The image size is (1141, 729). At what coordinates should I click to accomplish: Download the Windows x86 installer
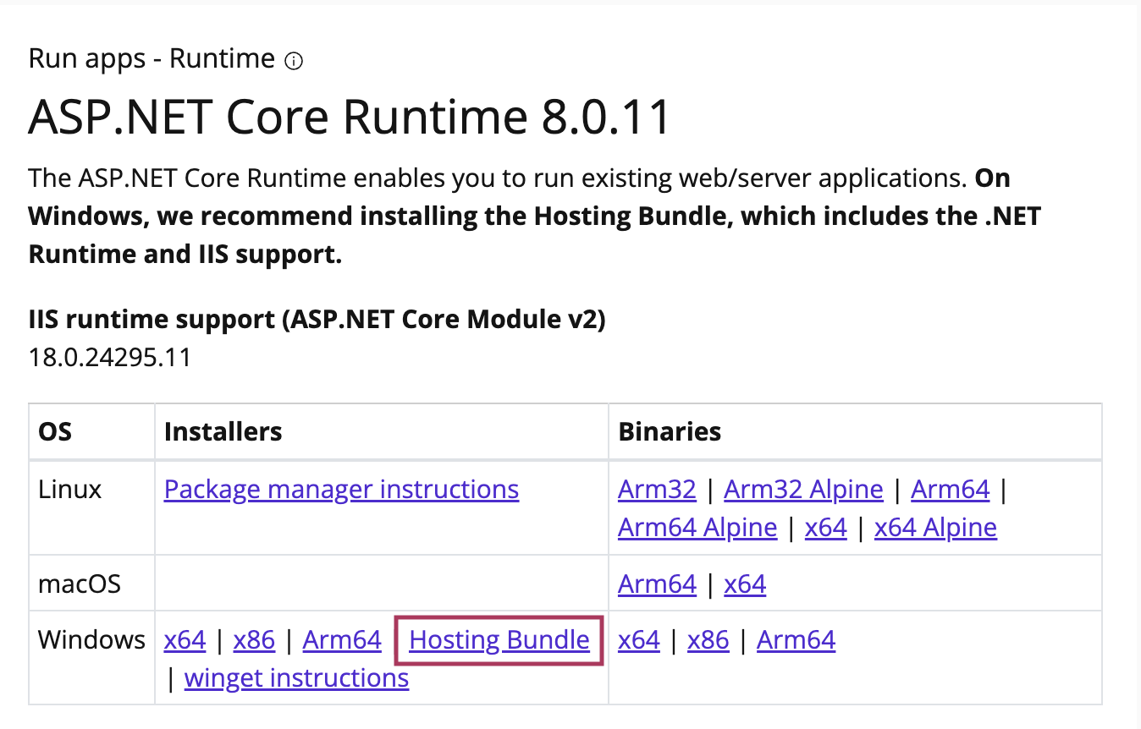254,640
